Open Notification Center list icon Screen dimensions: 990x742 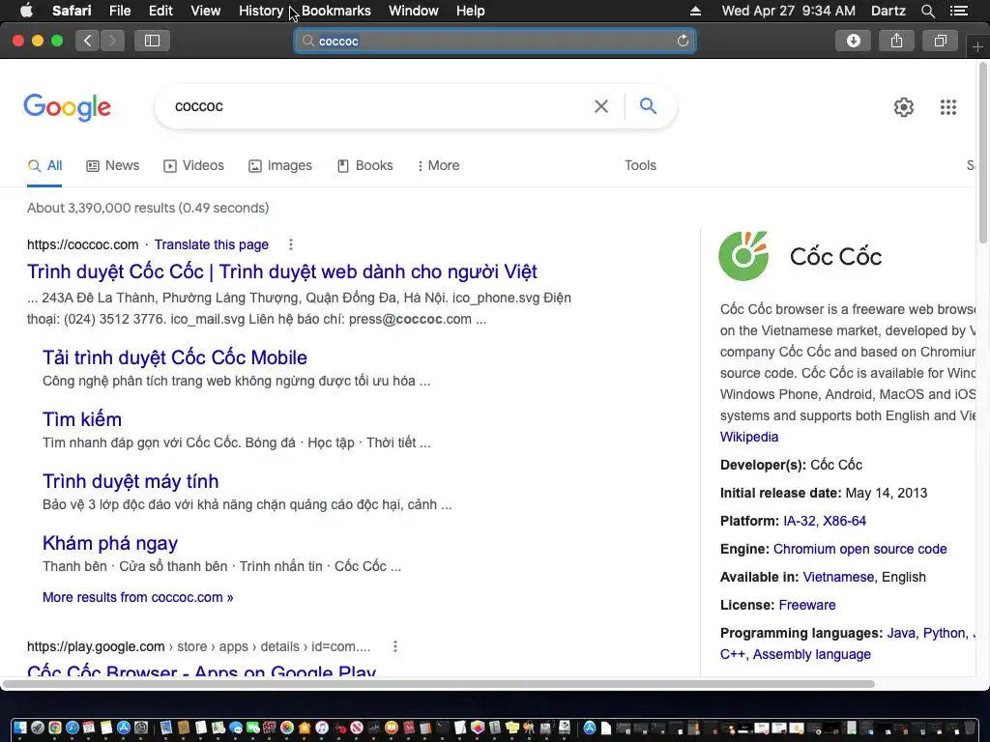coord(958,11)
